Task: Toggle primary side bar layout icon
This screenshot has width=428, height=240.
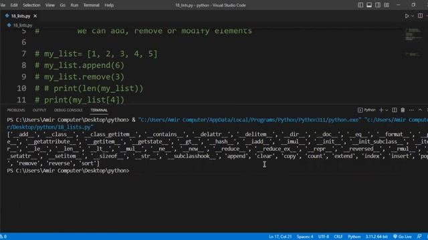Action: [x=360, y=5]
